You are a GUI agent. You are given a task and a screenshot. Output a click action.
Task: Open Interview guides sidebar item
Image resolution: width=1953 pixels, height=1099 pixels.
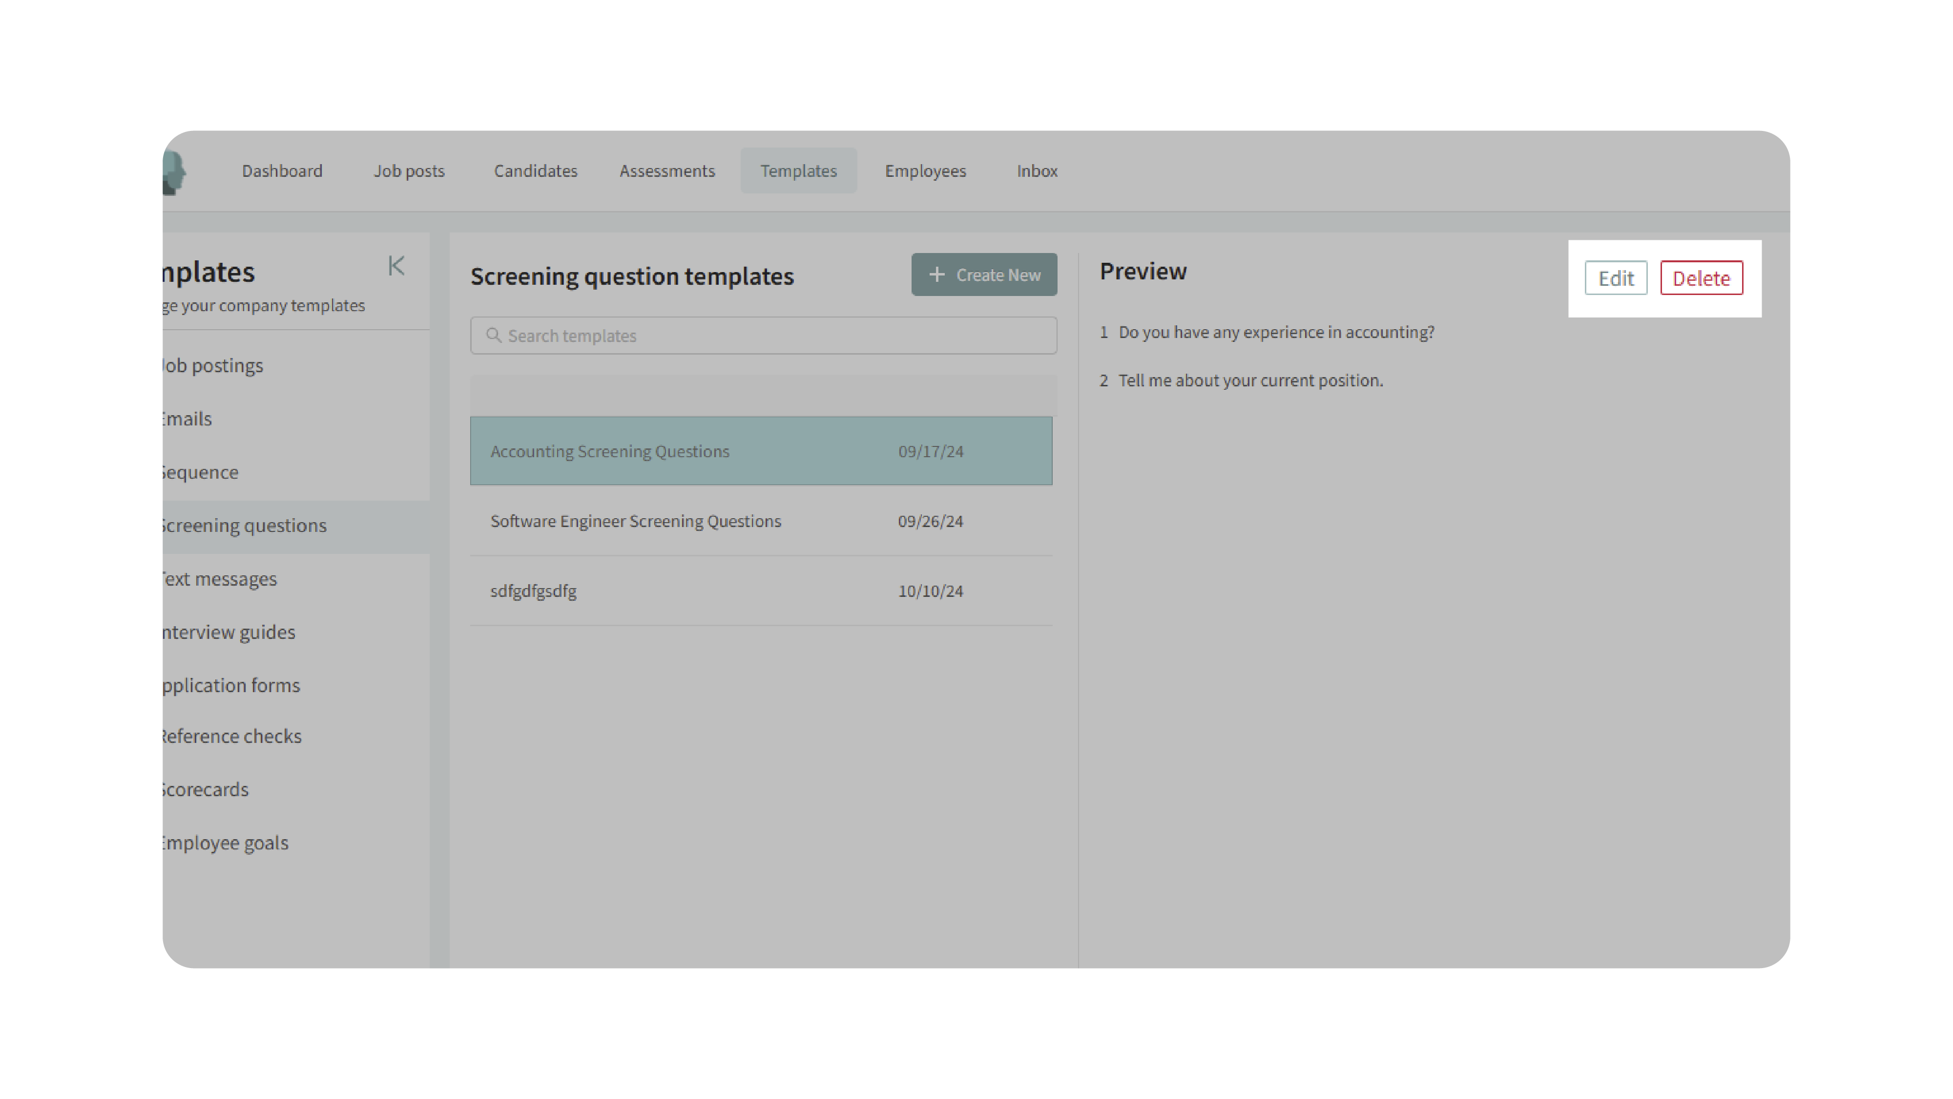point(228,632)
